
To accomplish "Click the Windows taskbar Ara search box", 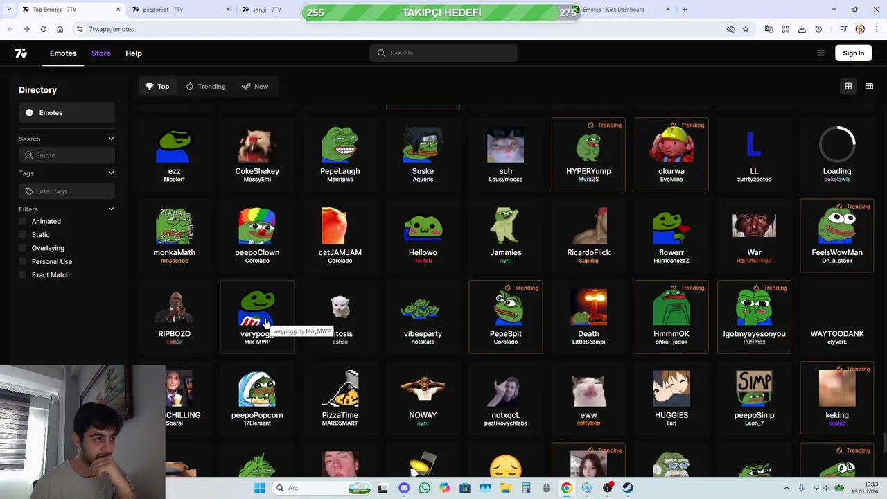I will pyautogui.click(x=322, y=488).
